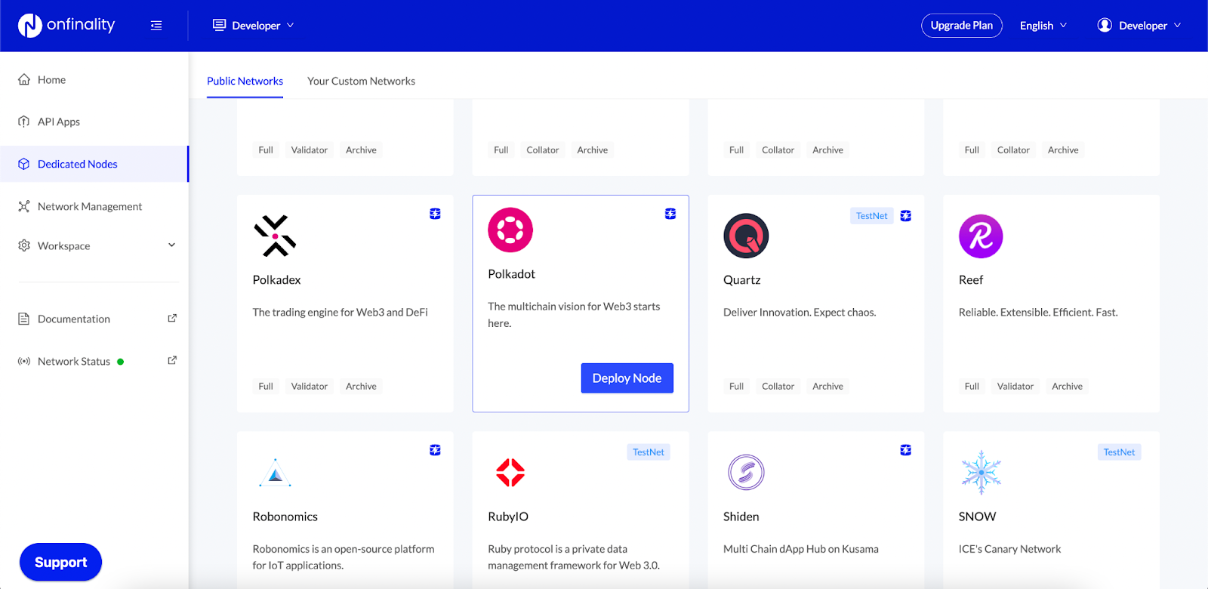Click the TestNet tag on RubyIO card
The image size is (1208, 589).
[x=649, y=452]
